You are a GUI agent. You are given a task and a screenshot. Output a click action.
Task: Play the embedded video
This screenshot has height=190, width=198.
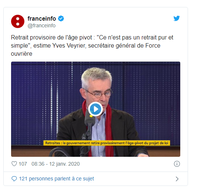click(95, 109)
